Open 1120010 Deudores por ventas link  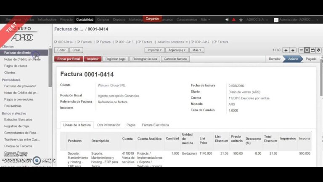249,99
